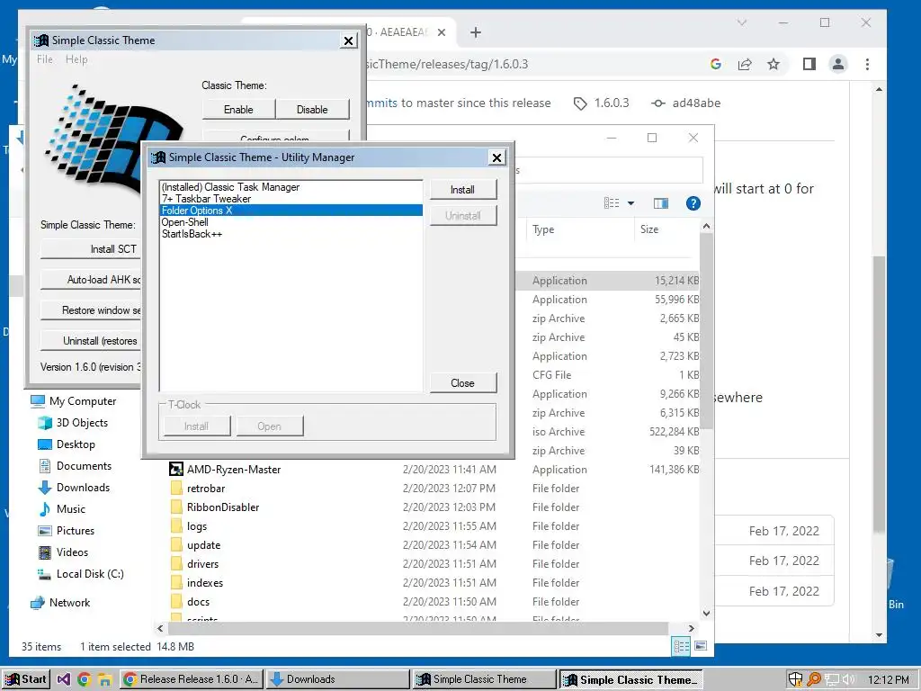Open 3D Objects in Explorer sidebar

click(x=82, y=423)
